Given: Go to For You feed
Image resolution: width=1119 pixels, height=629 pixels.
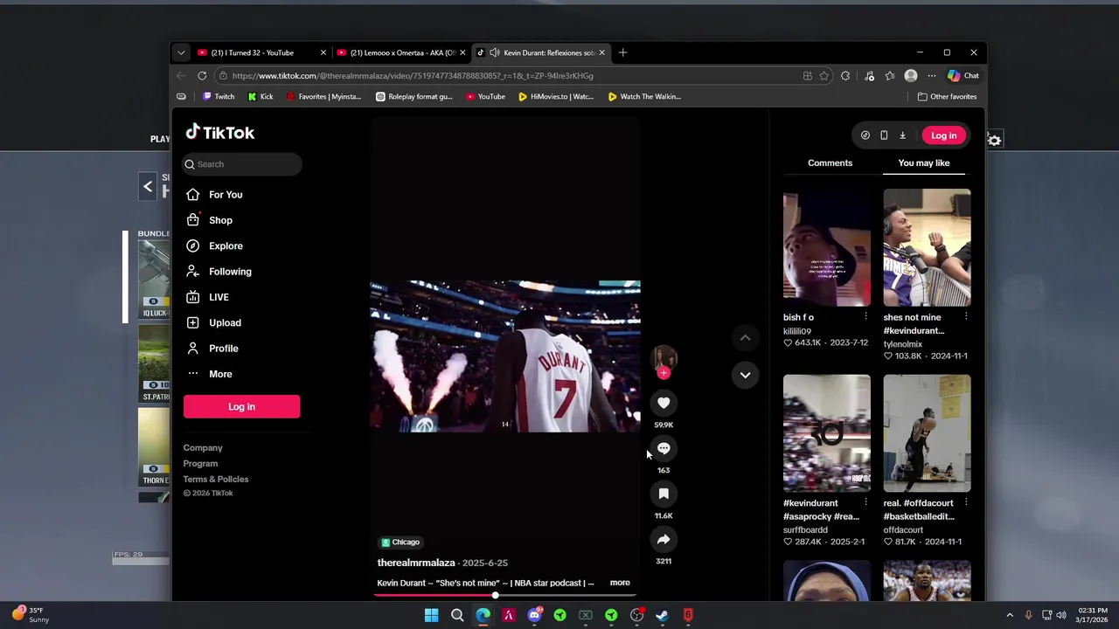Looking at the screenshot, I should 226,195.
